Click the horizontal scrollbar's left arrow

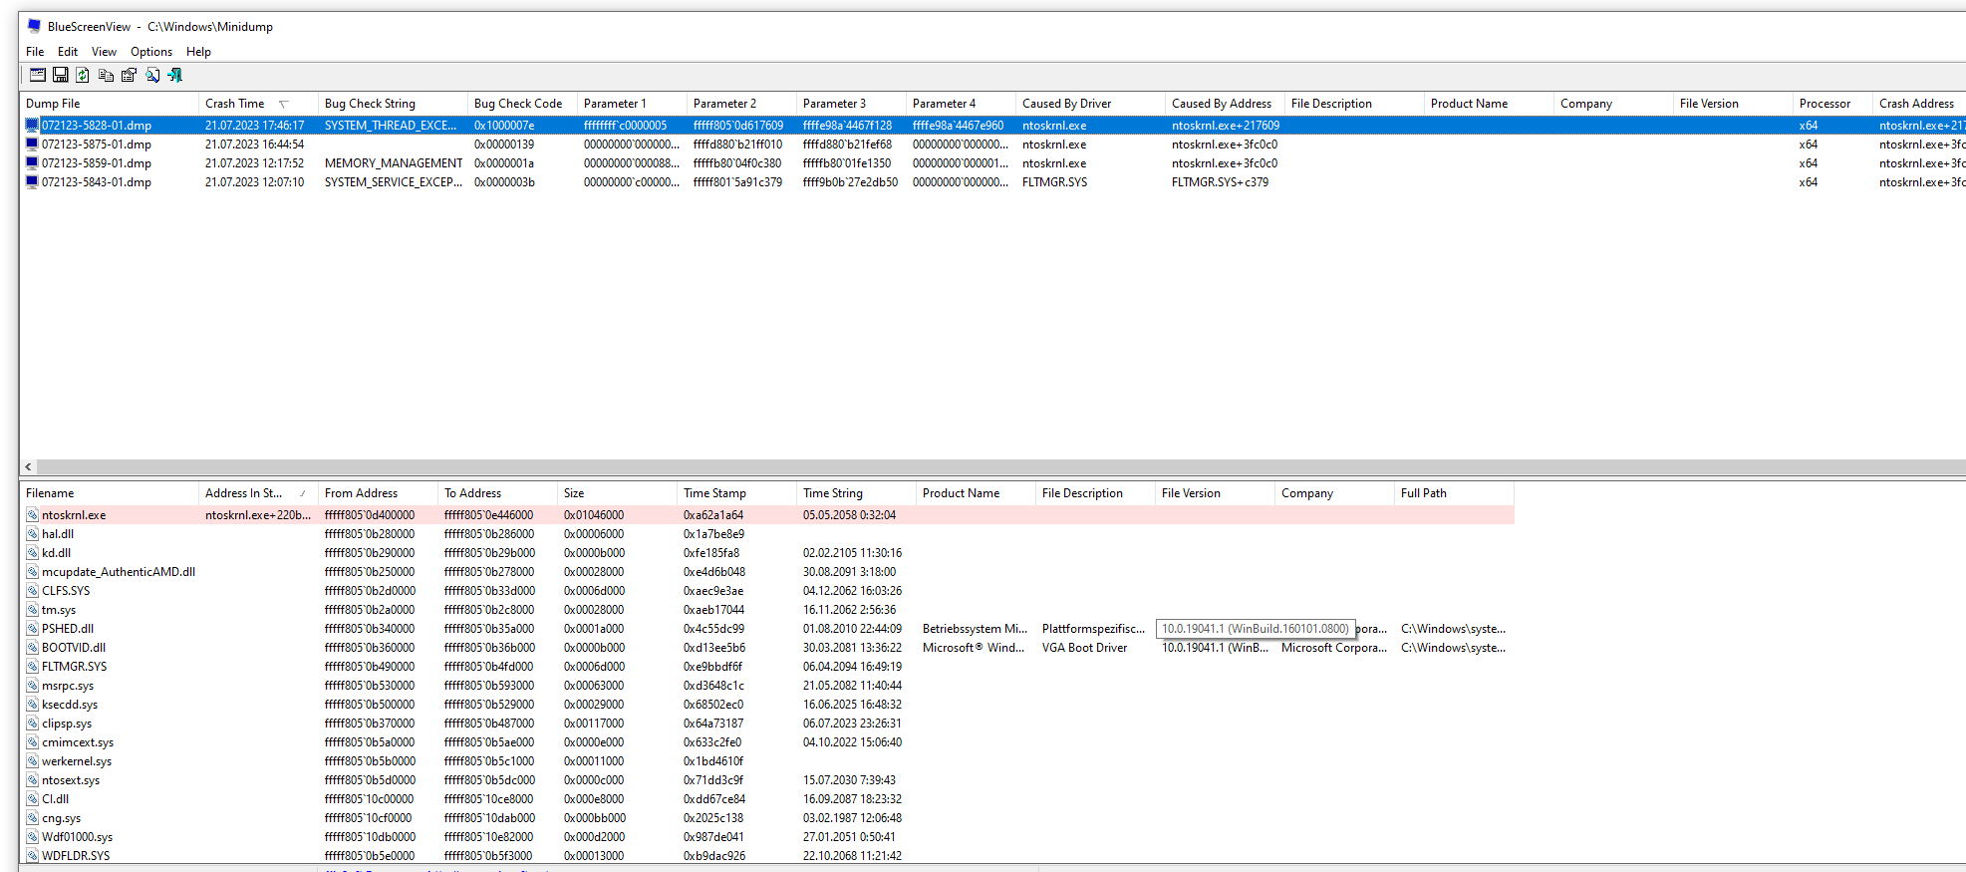28,466
